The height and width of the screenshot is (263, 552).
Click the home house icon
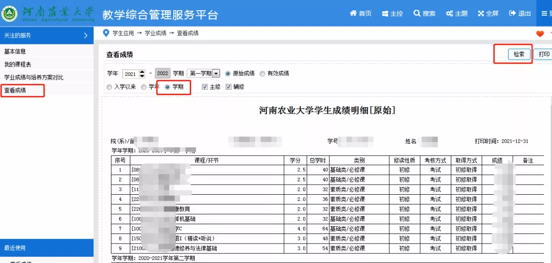[353, 13]
